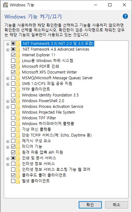Select the MSMQ(Microsoft Message Queue) Server label
The width and height of the screenshot is (132, 212).
[x=57, y=78]
